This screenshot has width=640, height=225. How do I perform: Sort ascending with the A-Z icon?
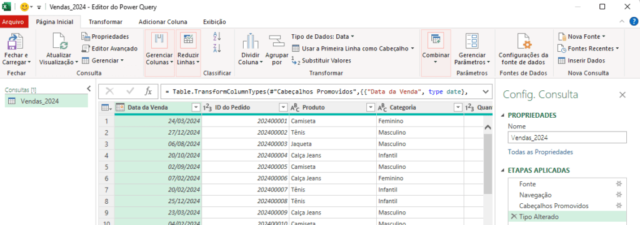(x=217, y=36)
